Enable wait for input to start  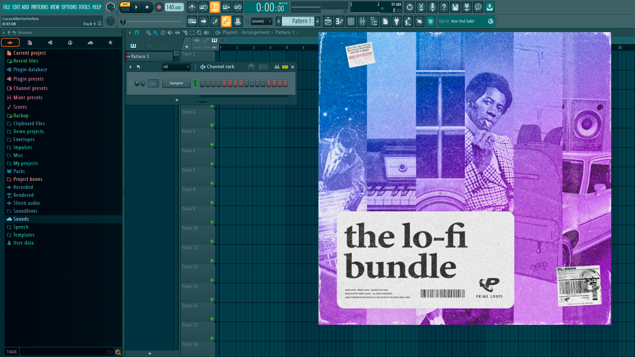click(204, 7)
